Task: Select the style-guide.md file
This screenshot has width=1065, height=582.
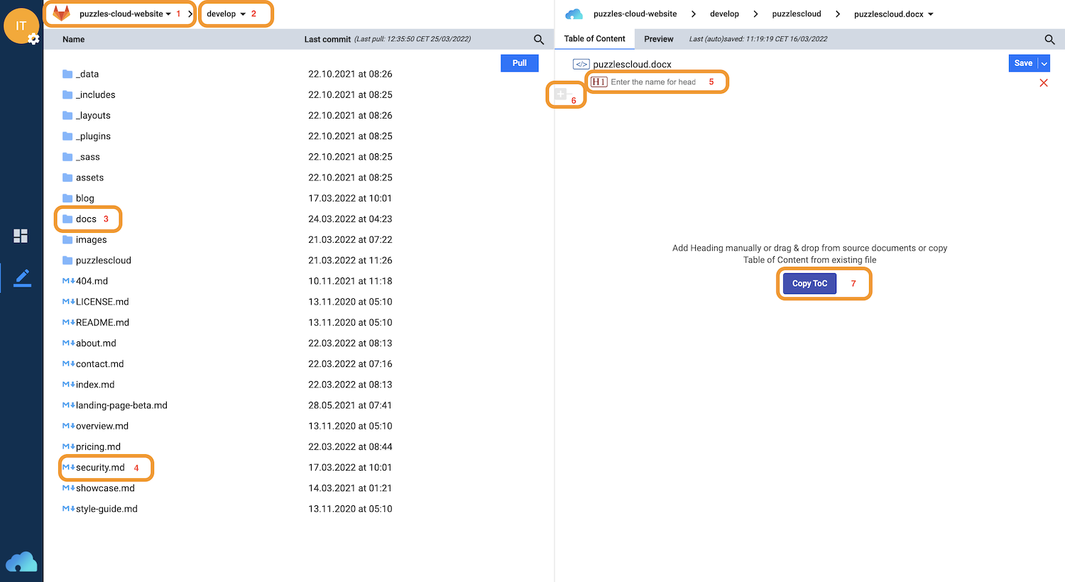Action: coord(99,508)
